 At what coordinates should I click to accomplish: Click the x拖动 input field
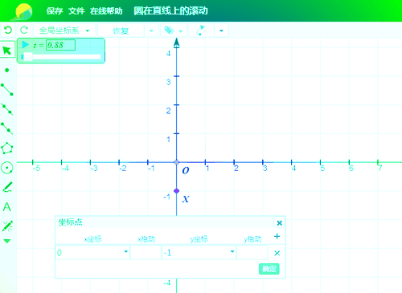pyautogui.click(x=146, y=253)
